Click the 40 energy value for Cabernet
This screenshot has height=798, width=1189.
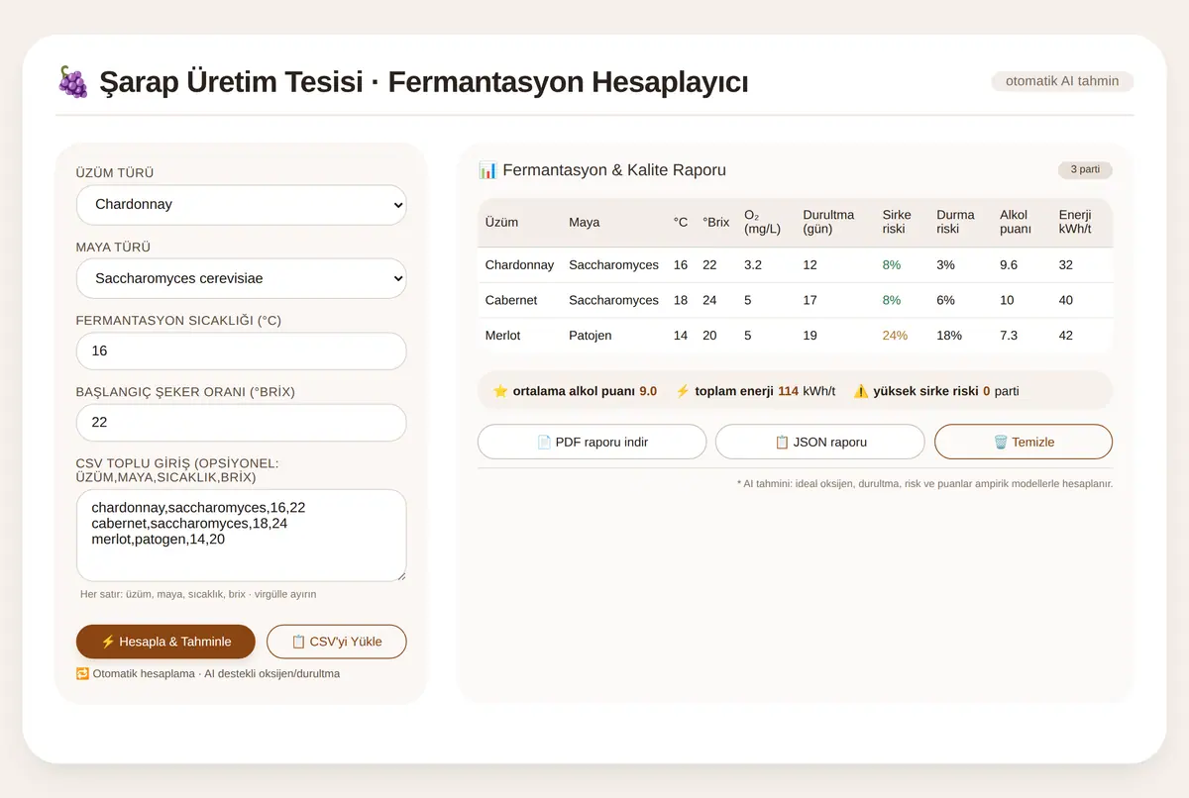(x=1066, y=300)
